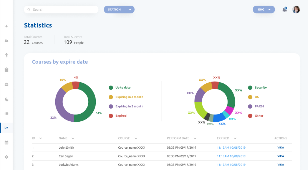Select the airplane icon in the sidebar
The width and height of the screenshot is (308, 170).
pos(6,26)
